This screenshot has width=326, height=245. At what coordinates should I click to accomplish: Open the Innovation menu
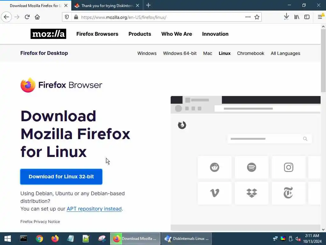click(x=215, y=34)
